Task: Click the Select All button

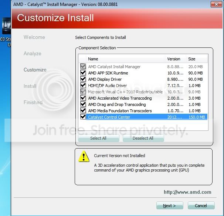Action: click(99, 138)
